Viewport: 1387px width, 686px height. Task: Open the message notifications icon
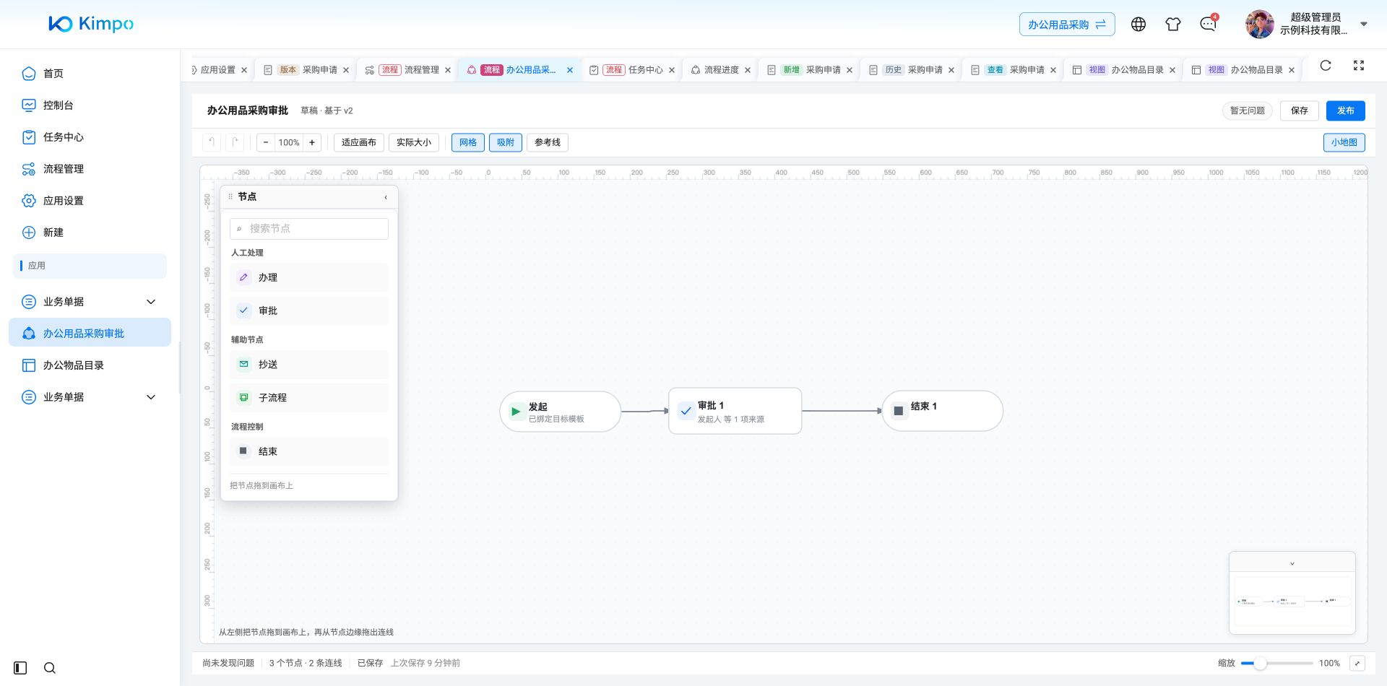(1208, 24)
